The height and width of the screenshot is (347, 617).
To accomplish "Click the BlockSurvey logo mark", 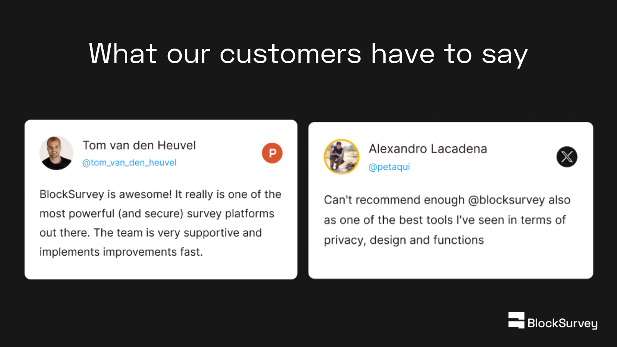I will click(x=516, y=320).
